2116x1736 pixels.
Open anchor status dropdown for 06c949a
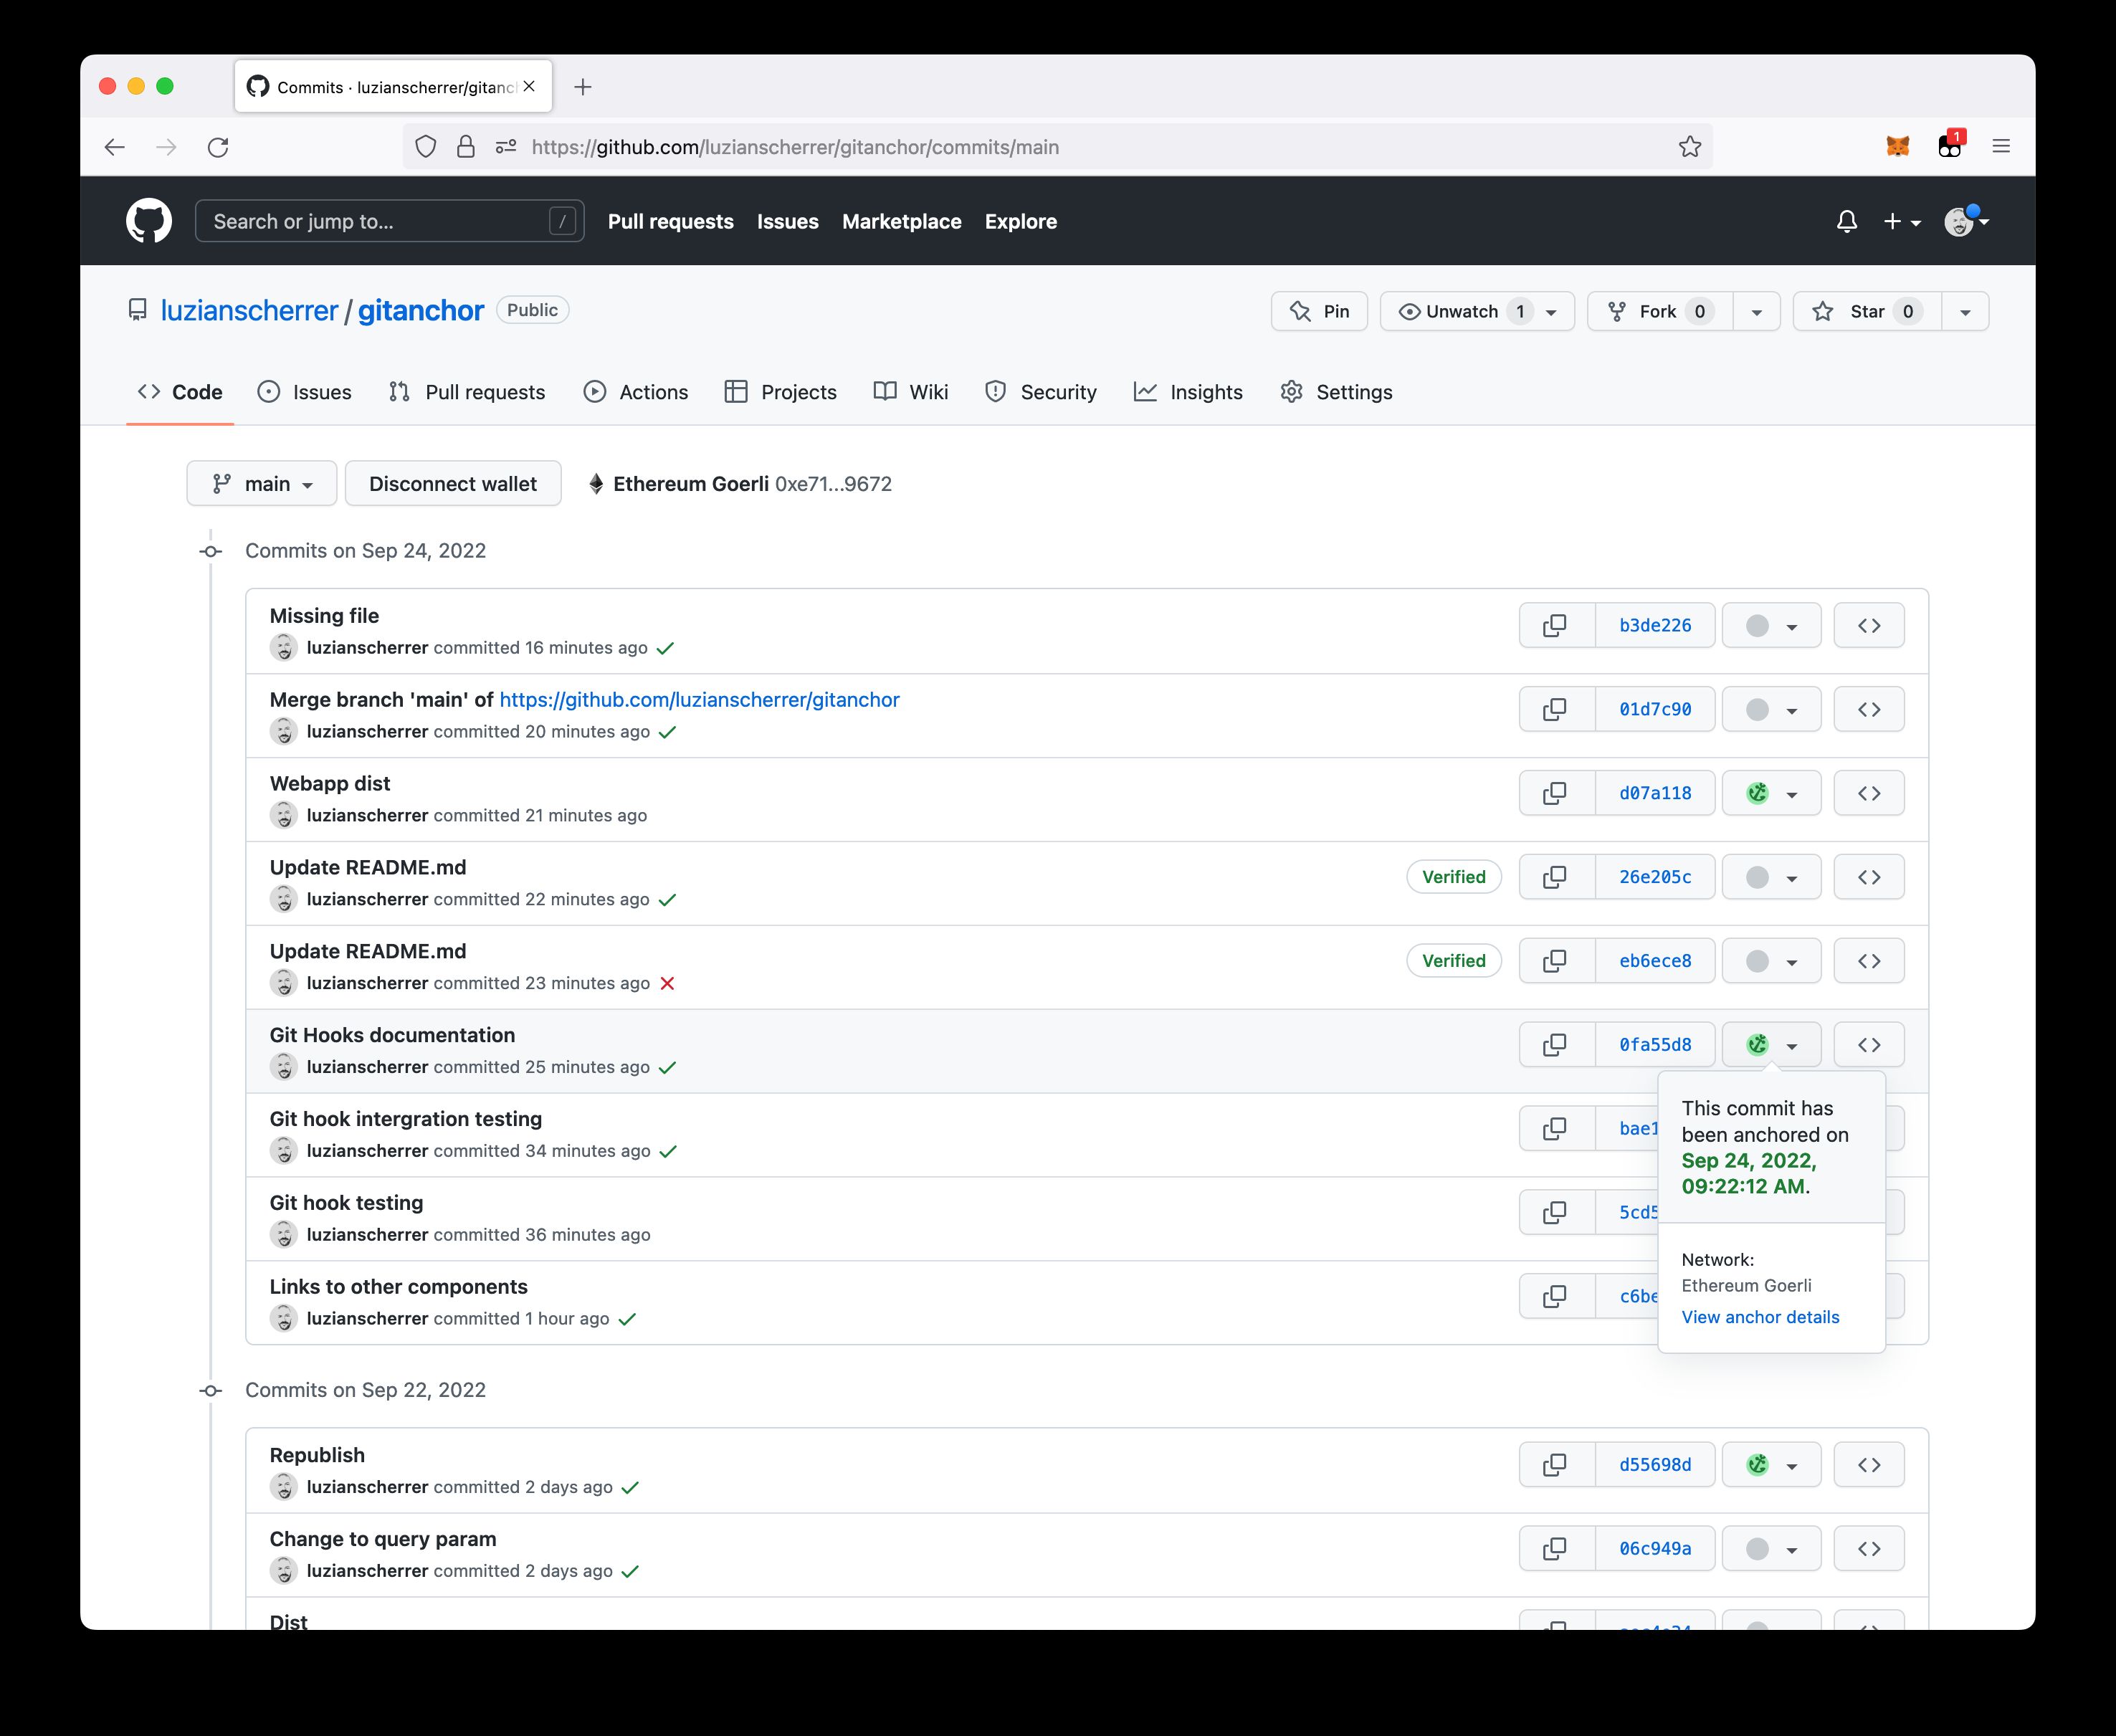(1772, 1549)
